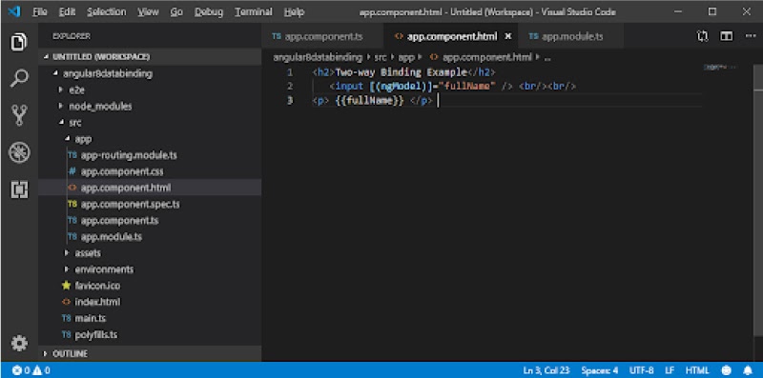
Task: Click the VS Code logo in title bar
Action: pyautogui.click(x=14, y=11)
